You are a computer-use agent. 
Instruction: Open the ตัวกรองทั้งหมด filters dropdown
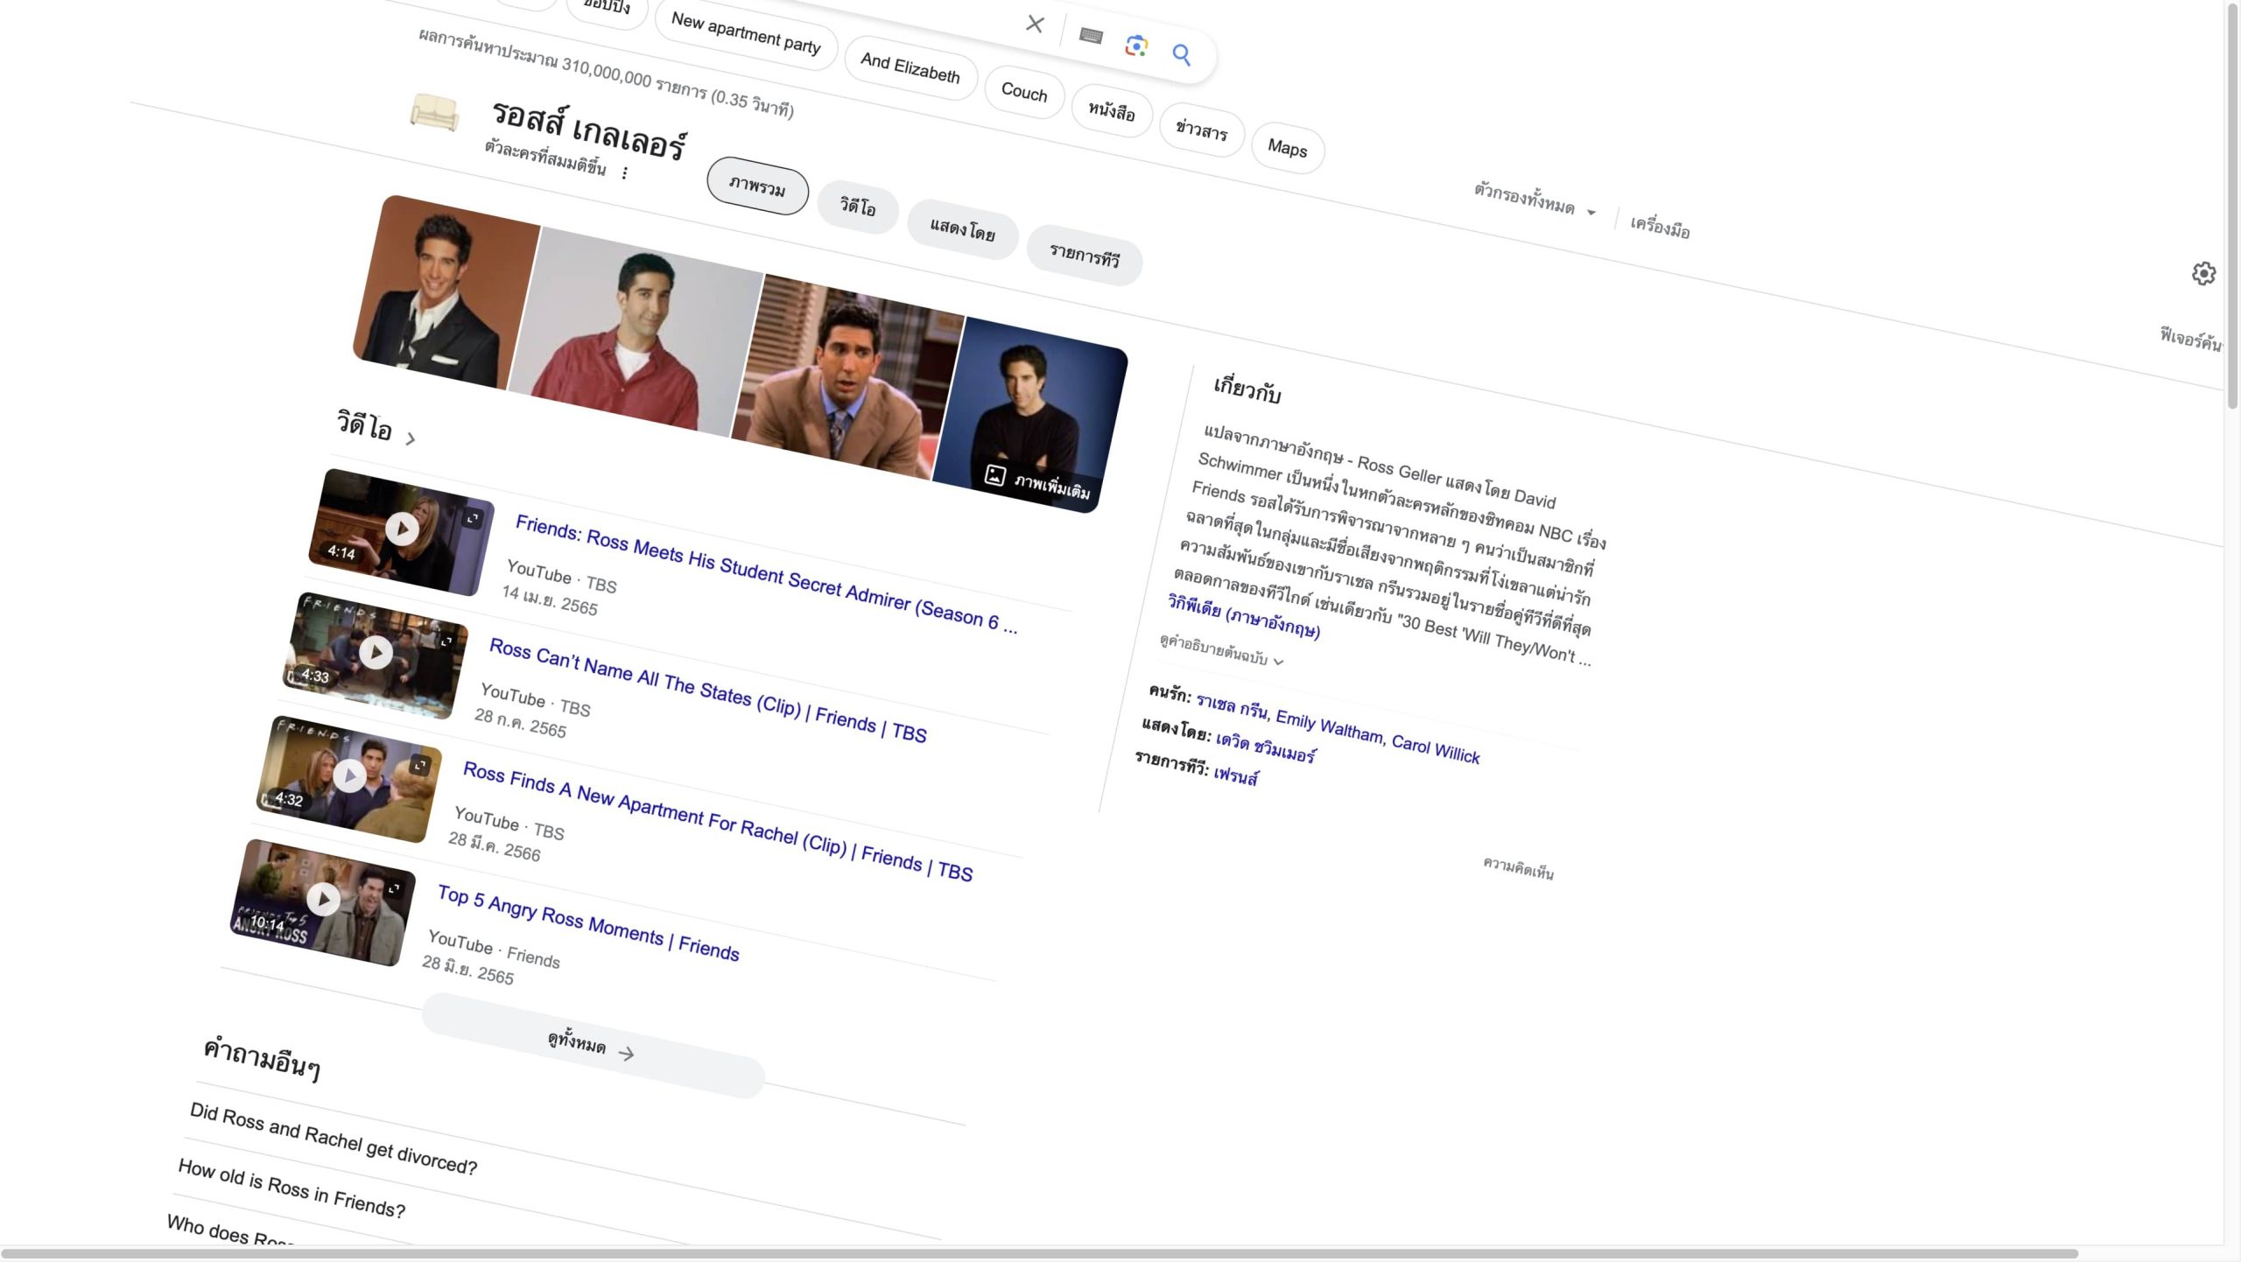click(1534, 201)
